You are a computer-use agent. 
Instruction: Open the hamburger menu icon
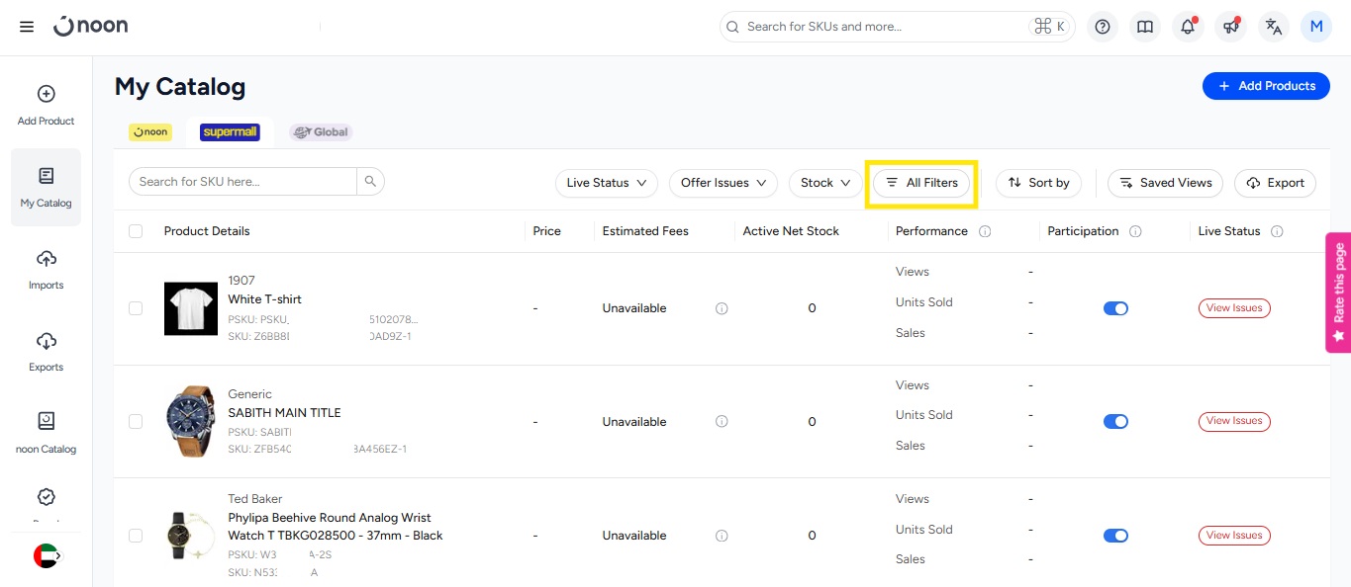tap(27, 27)
